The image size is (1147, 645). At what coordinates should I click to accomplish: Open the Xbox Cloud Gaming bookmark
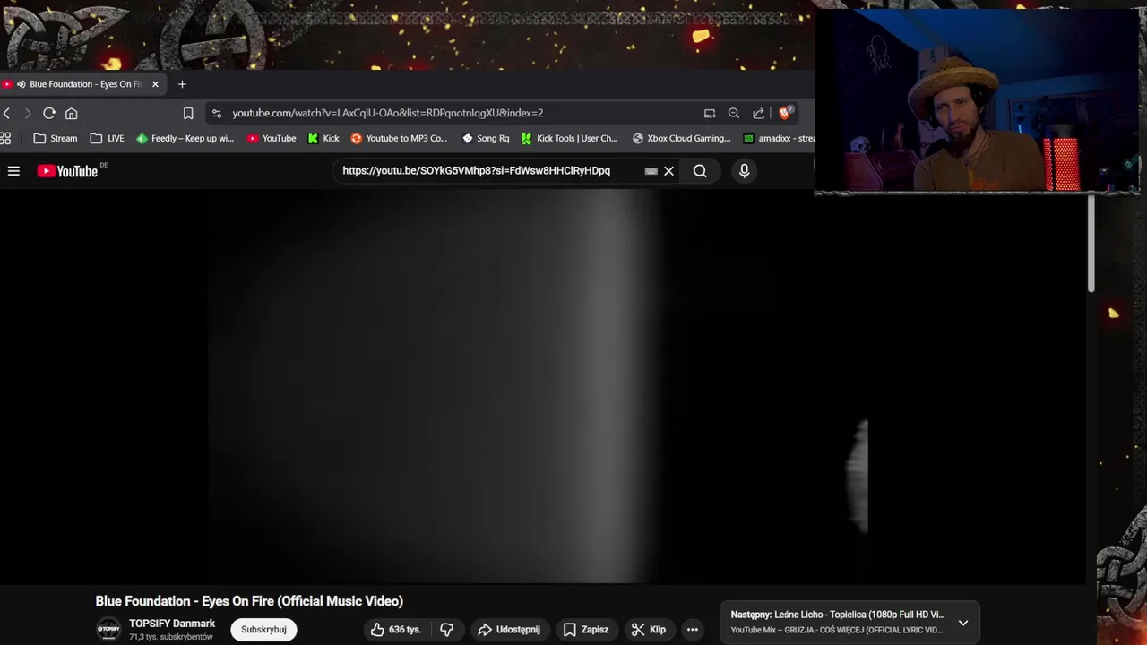click(682, 138)
